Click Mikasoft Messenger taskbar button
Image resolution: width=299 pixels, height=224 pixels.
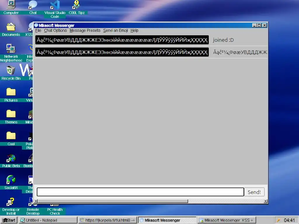point(167,220)
